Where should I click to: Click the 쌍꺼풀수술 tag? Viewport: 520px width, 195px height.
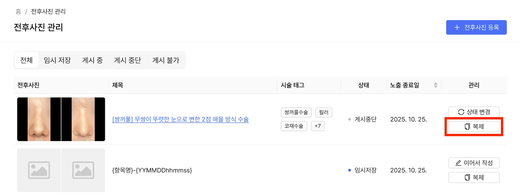coord(296,112)
